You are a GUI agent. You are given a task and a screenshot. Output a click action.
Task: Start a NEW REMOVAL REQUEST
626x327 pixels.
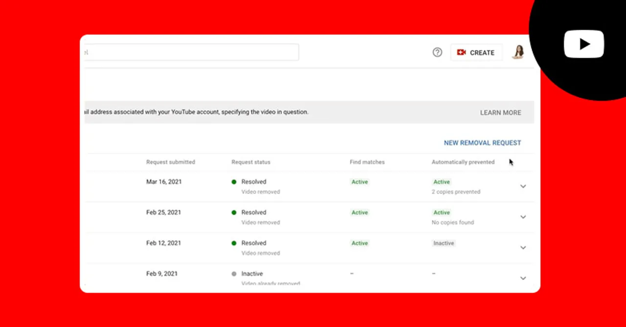click(x=482, y=143)
